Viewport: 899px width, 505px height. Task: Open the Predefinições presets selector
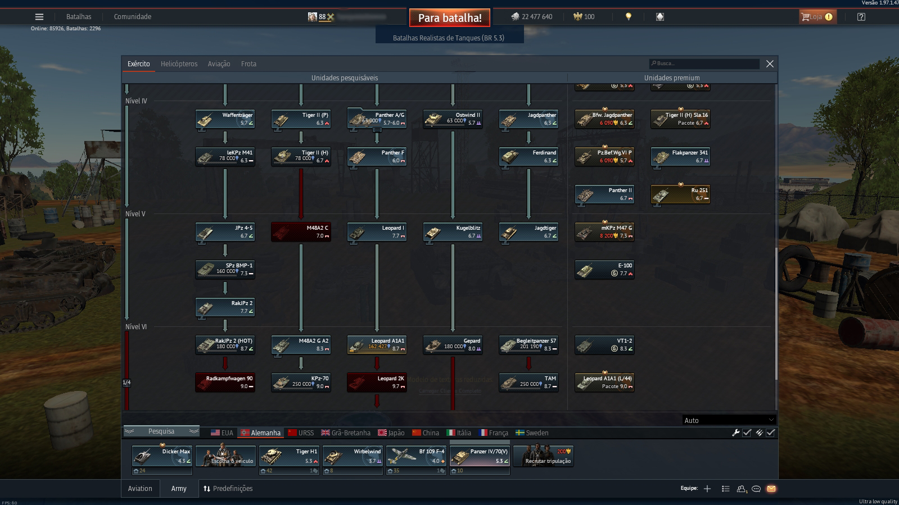point(228,489)
